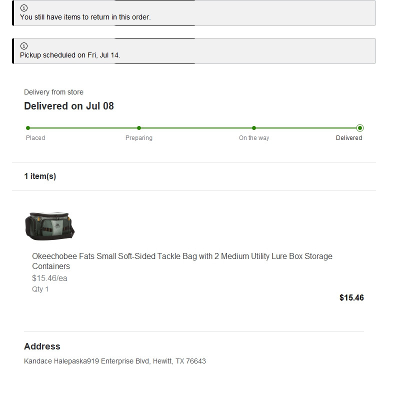Click the bold $15.46 item total
Screen dimensions: 400x399
pyautogui.click(x=351, y=297)
